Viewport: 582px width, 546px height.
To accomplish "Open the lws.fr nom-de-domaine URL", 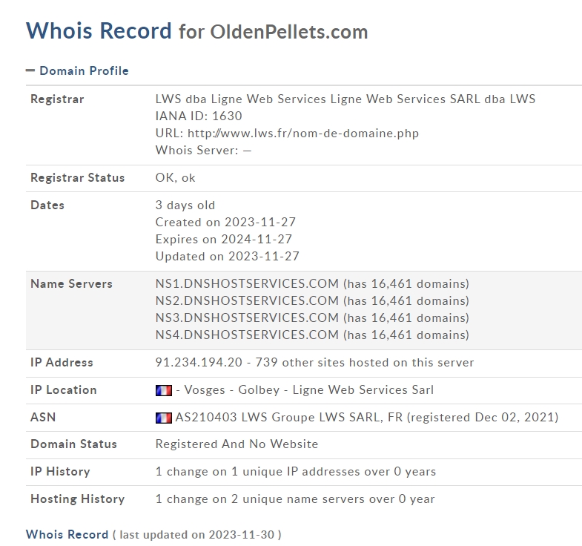I will (x=303, y=133).
